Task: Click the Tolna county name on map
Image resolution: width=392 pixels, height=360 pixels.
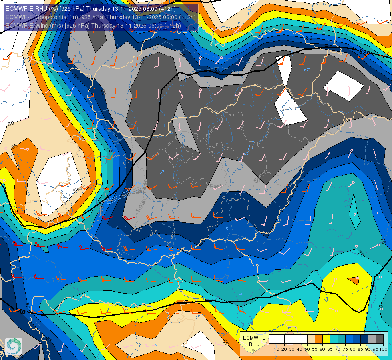Action: (x=140, y=207)
